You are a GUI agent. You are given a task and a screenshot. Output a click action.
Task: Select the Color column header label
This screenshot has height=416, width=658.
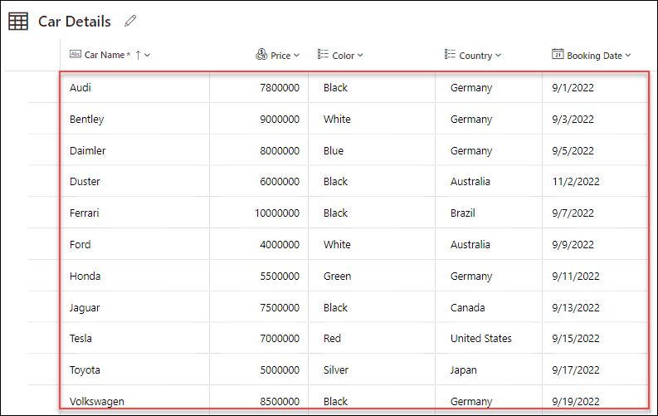click(344, 56)
